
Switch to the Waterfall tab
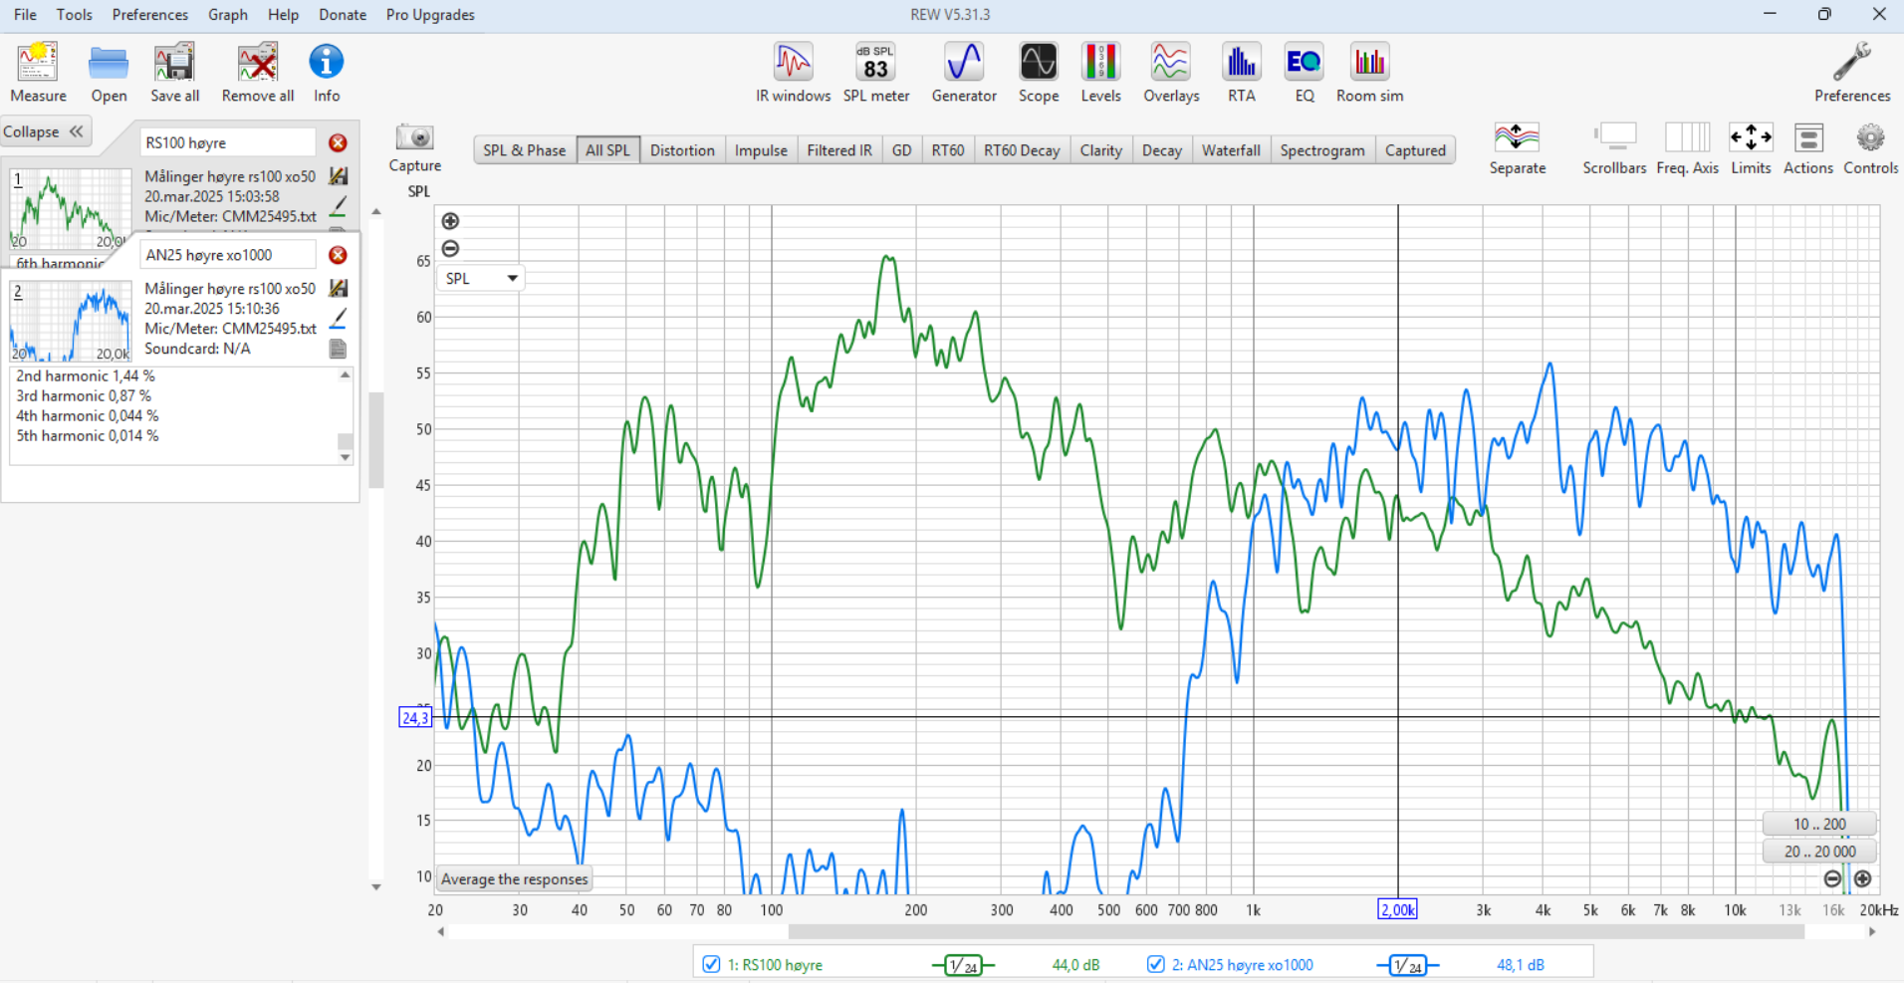pos(1231,150)
